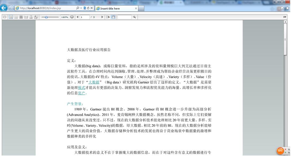This screenshot has height=156, width=291.
Task: Click the title 大数据及医疗行业应用报告
Action: [89, 50]
